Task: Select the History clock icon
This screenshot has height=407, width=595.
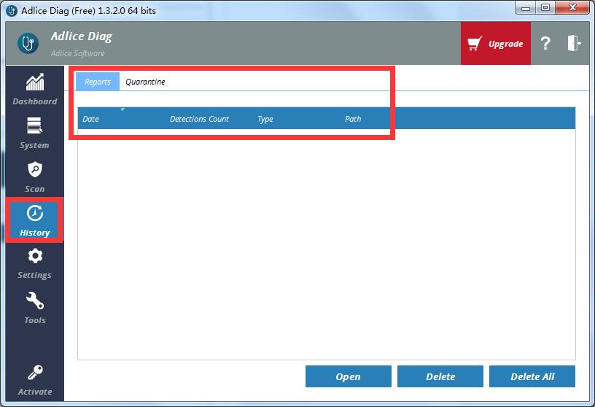Action: tap(35, 213)
